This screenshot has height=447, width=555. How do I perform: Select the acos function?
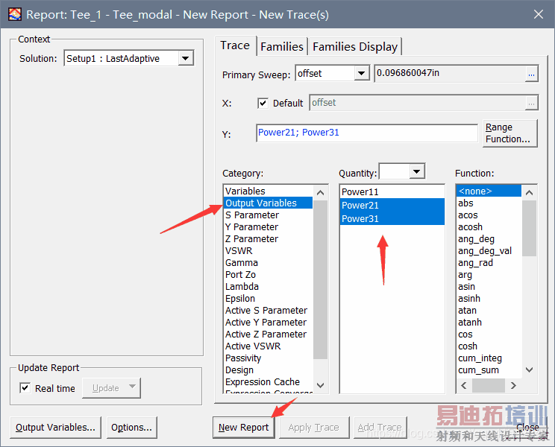click(x=489, y=215)
